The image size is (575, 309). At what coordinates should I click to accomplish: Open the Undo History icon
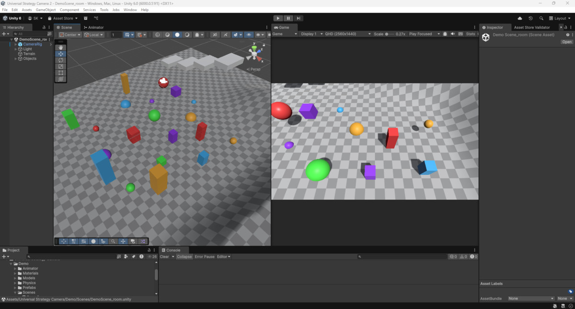530,18
